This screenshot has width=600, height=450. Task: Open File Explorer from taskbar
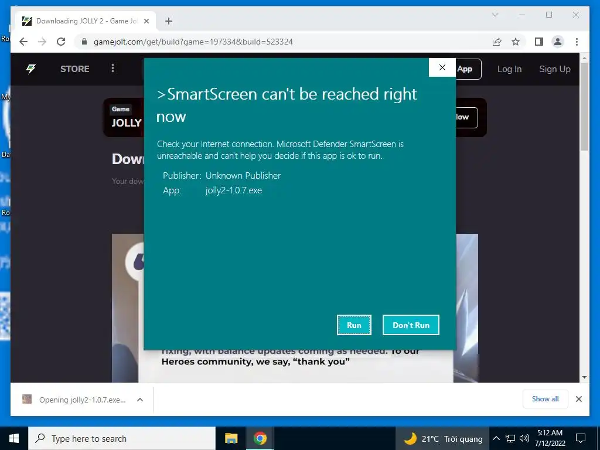coord(231,438)
